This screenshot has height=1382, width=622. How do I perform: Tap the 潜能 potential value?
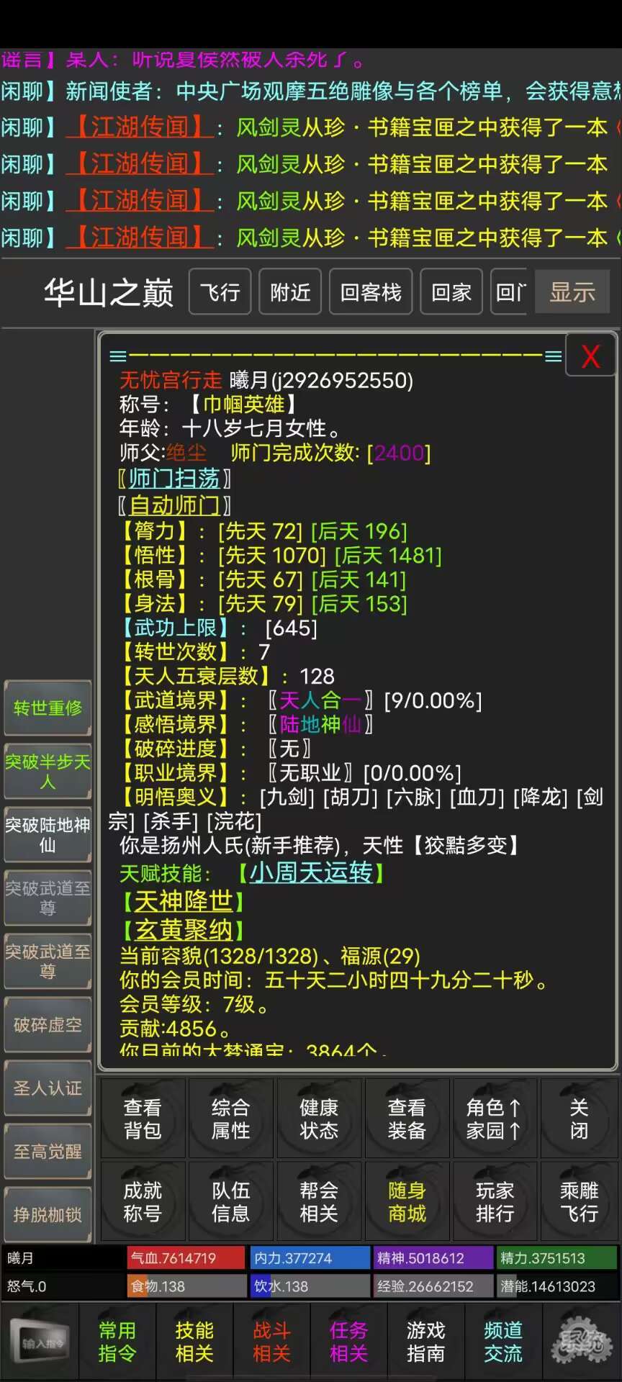point(556,1286)
